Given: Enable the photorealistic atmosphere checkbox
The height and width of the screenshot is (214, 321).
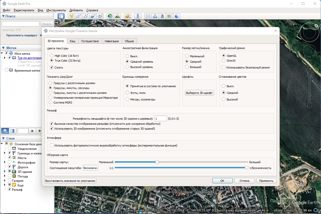Looking at the screenshot, I should pos(52,145).
